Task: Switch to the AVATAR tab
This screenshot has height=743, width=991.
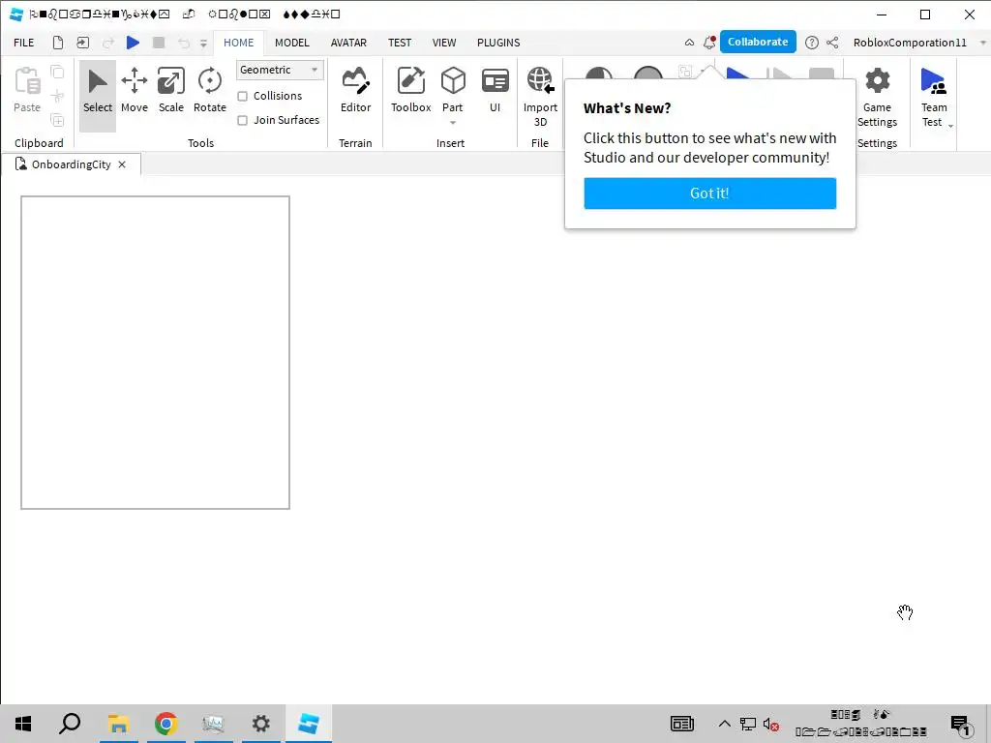Action: (348, 43)
